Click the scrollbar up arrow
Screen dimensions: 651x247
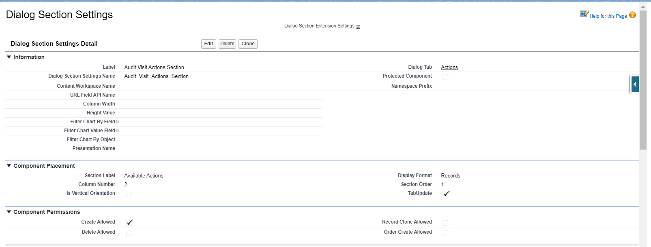tap(643, 6)
